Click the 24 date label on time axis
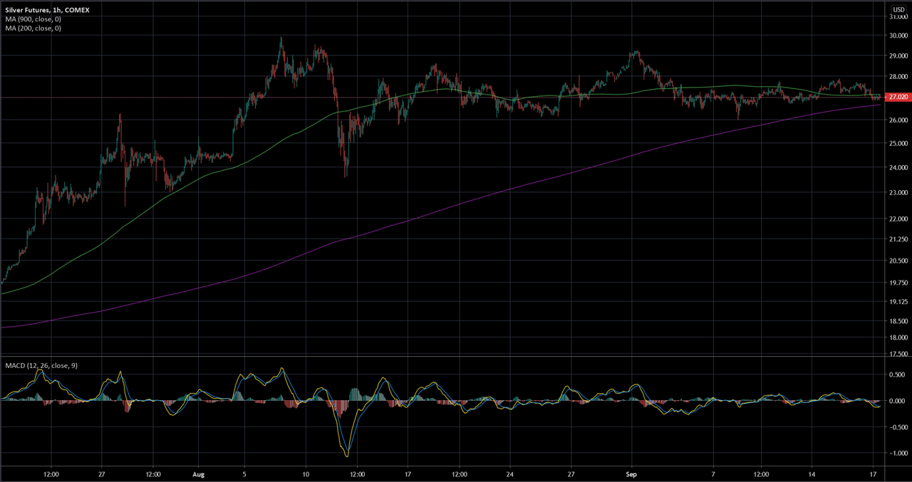 tap(510, 473)
